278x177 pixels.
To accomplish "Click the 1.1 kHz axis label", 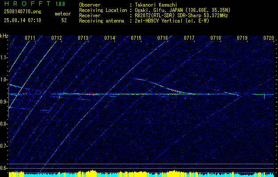I will click(x=4, y=58).
